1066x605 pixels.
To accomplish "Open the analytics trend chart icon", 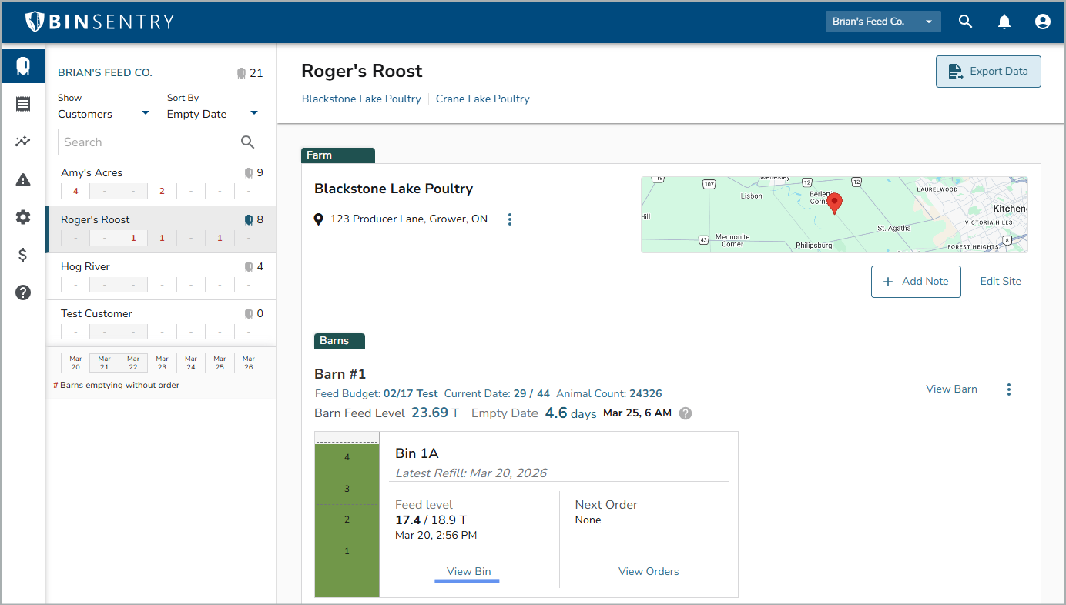I will coord(23,142).
